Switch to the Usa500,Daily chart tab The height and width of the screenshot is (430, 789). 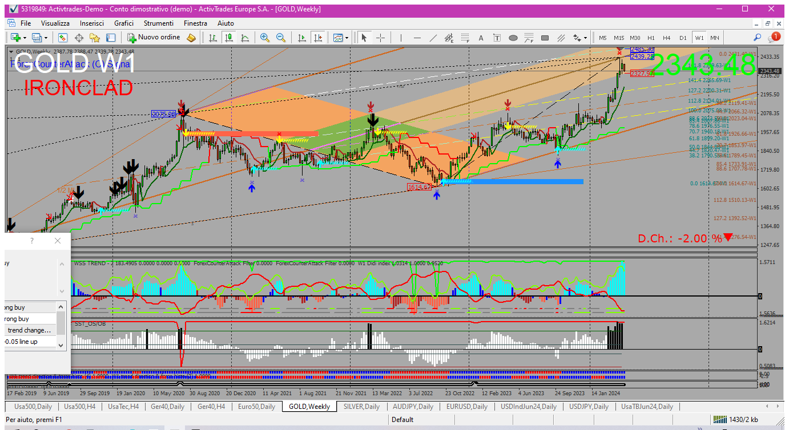coord(33,407)
